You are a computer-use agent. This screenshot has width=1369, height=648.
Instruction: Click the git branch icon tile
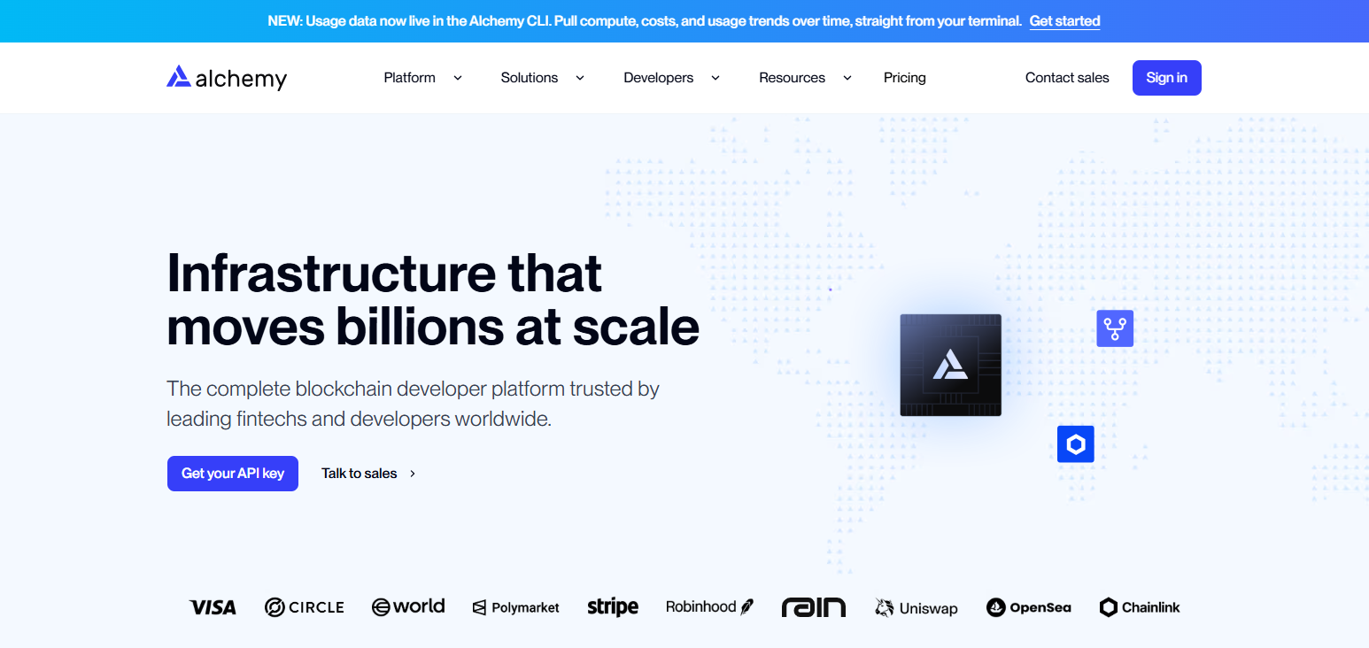click(x=1115, y=328)
